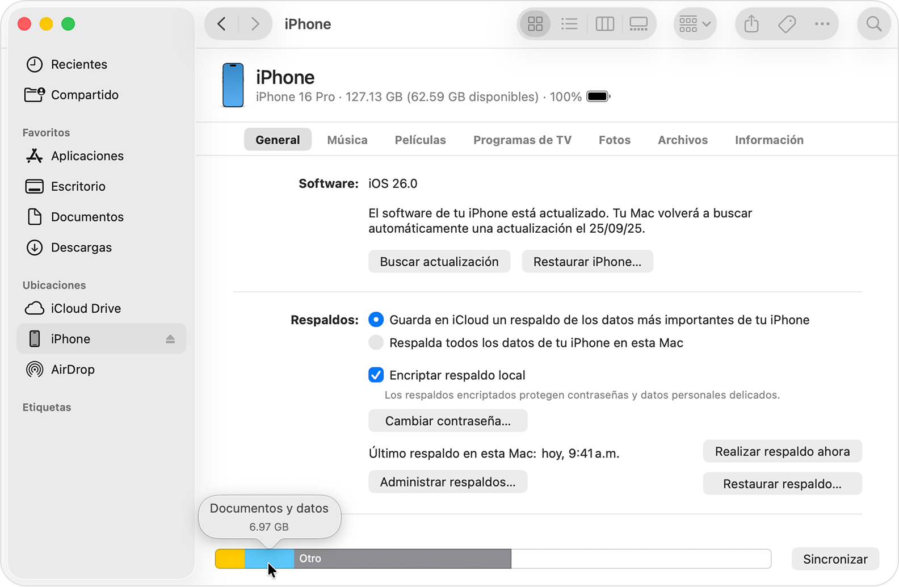Switch to the Programas de TV tab

pos(522,140)
